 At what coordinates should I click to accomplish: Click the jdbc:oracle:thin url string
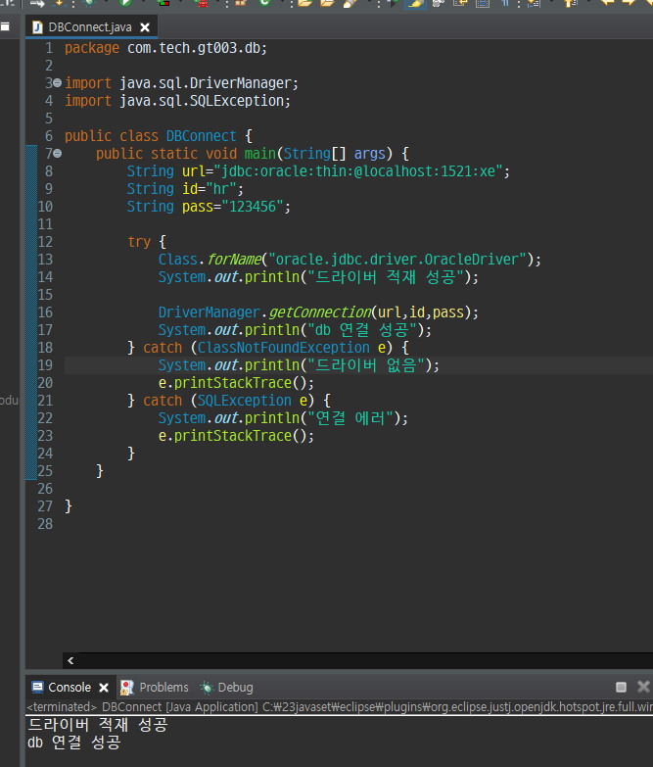tap(361, 171)
